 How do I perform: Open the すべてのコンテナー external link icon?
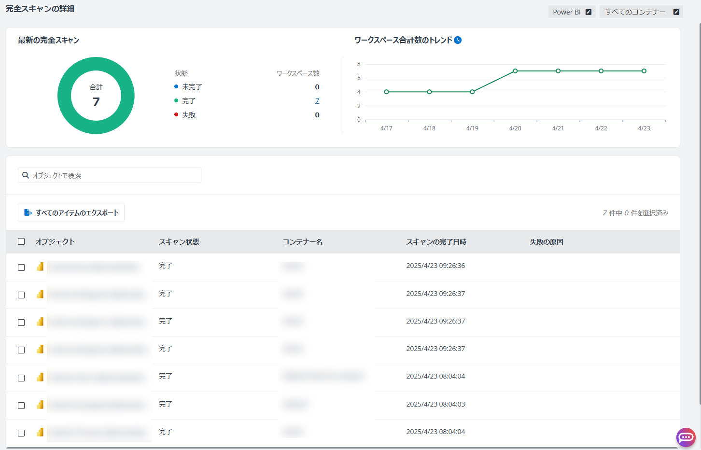point(676,12)
